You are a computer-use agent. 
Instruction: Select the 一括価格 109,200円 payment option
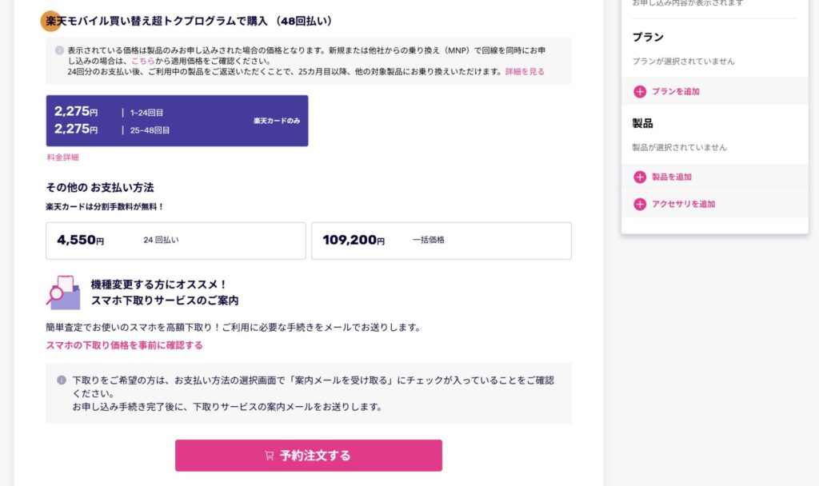(441, 241)
